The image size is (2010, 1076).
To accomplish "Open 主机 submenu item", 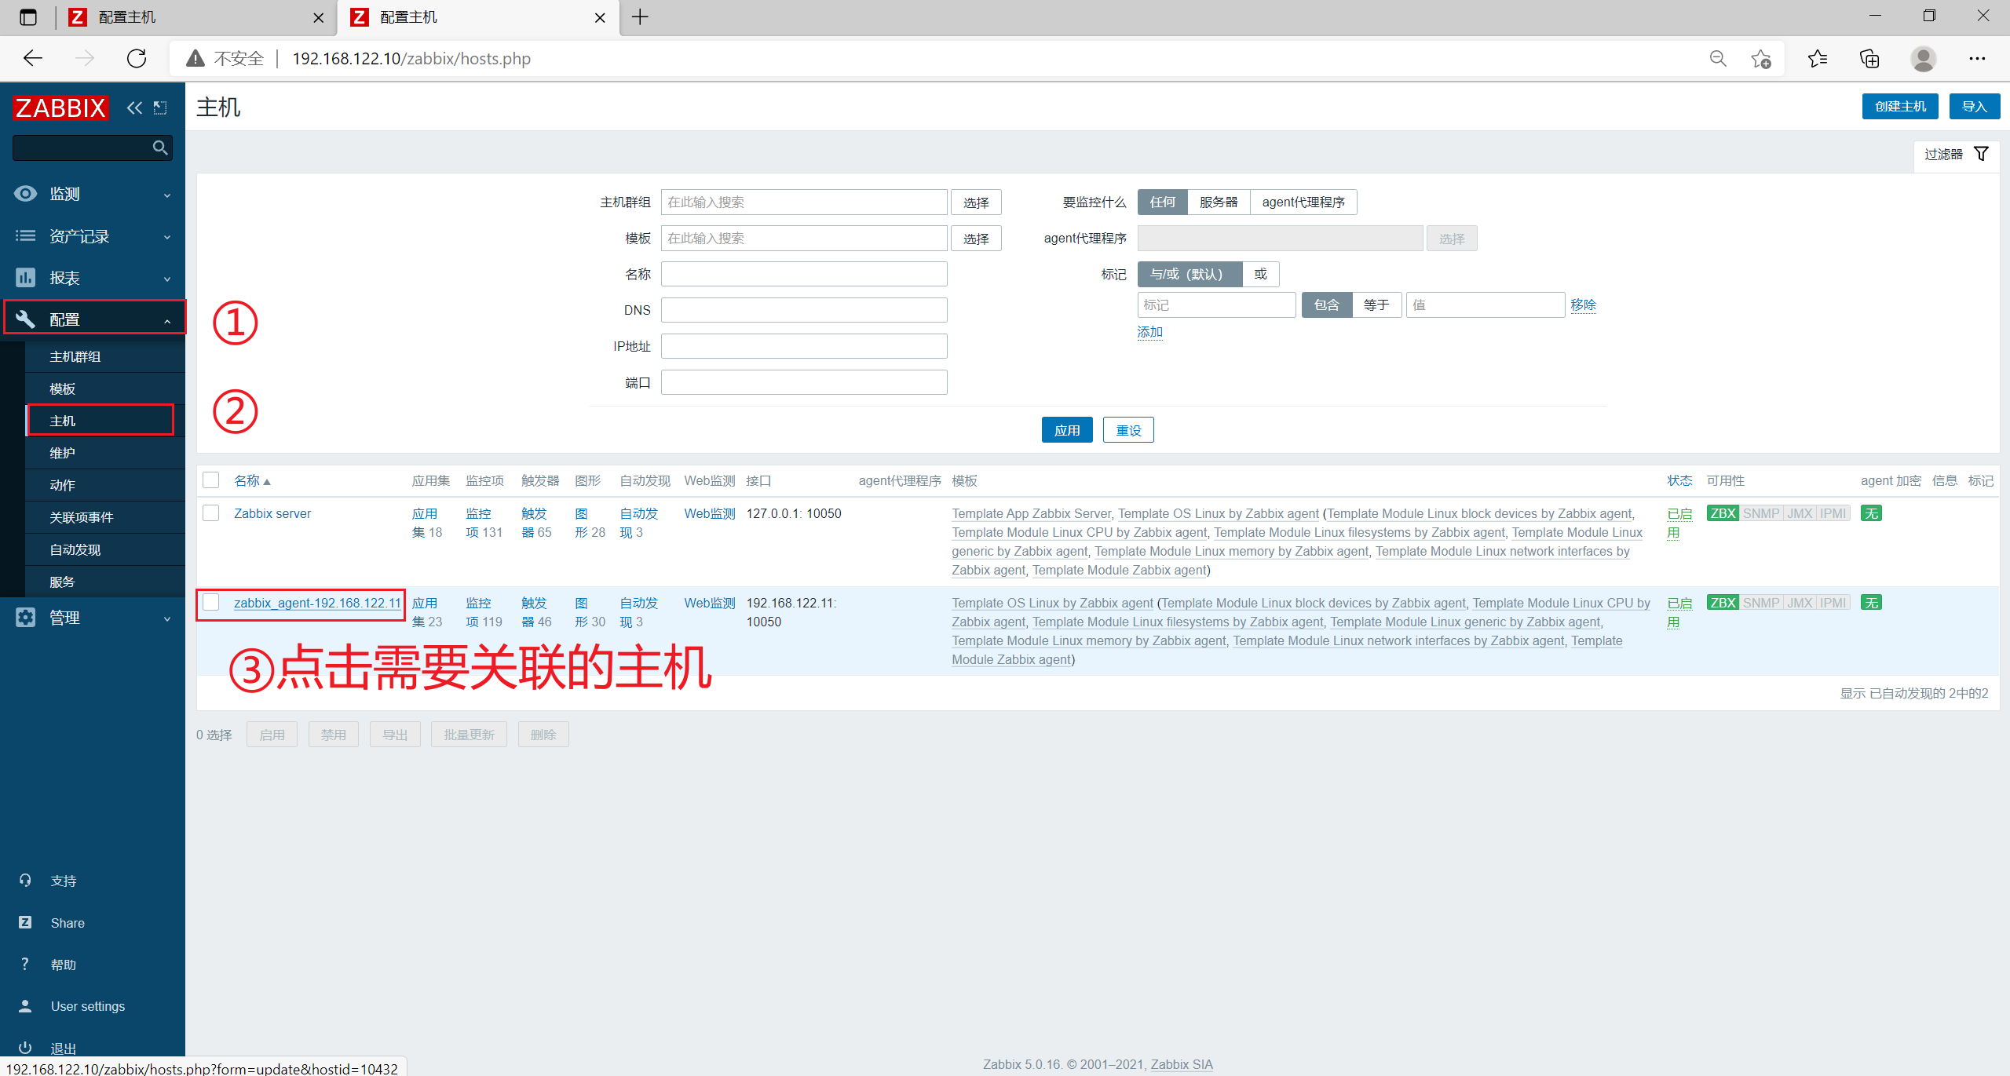I will 105,421.
